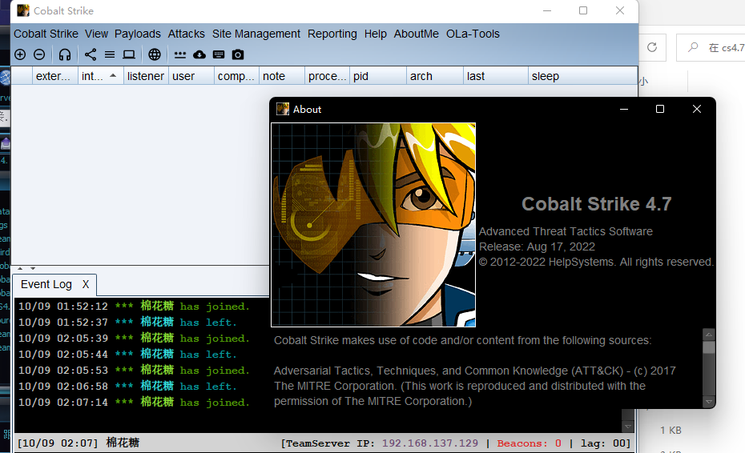Open the Reporting menu
Viewport: 745px width, 453px height.
coord(332,34)
